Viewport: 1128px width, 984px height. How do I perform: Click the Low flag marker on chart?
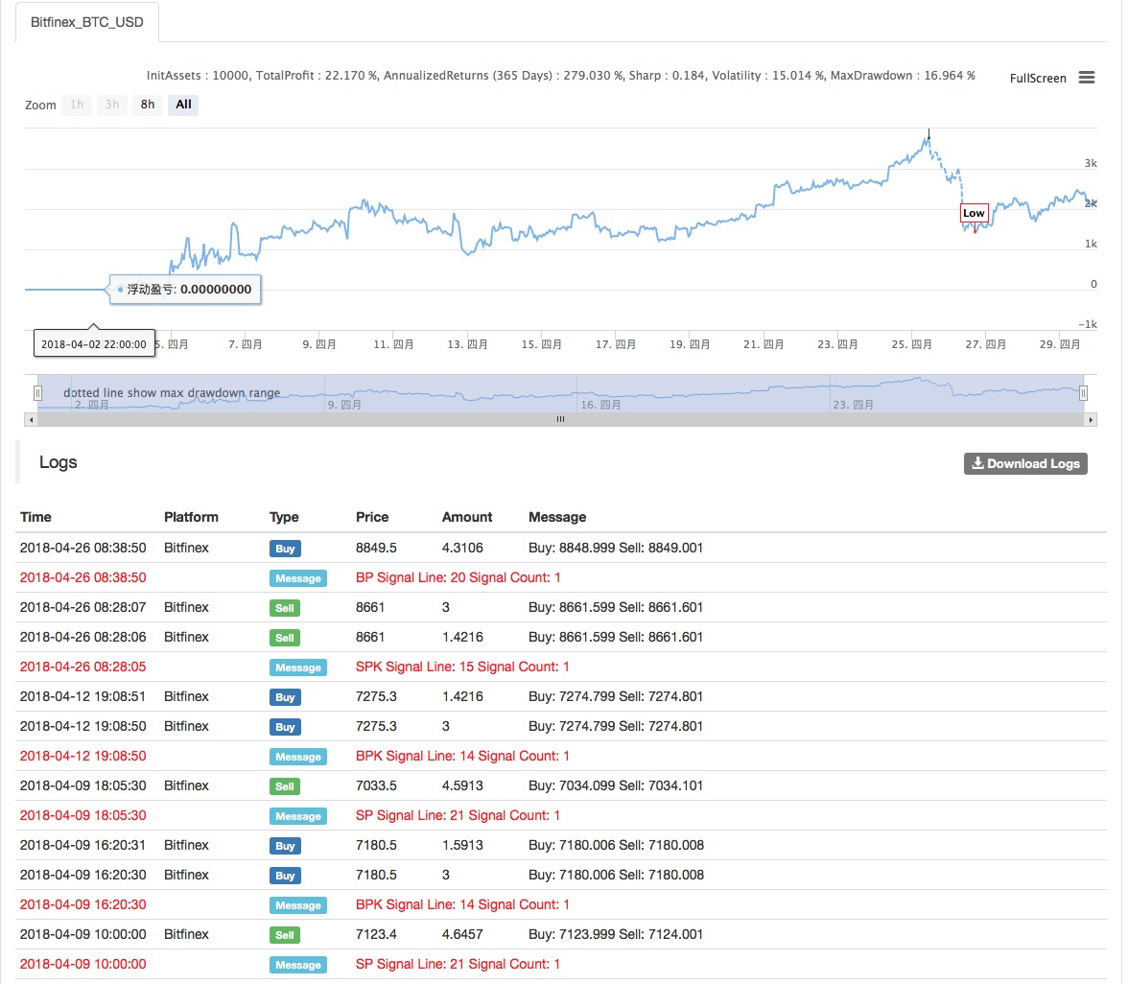tap(975, 213)
